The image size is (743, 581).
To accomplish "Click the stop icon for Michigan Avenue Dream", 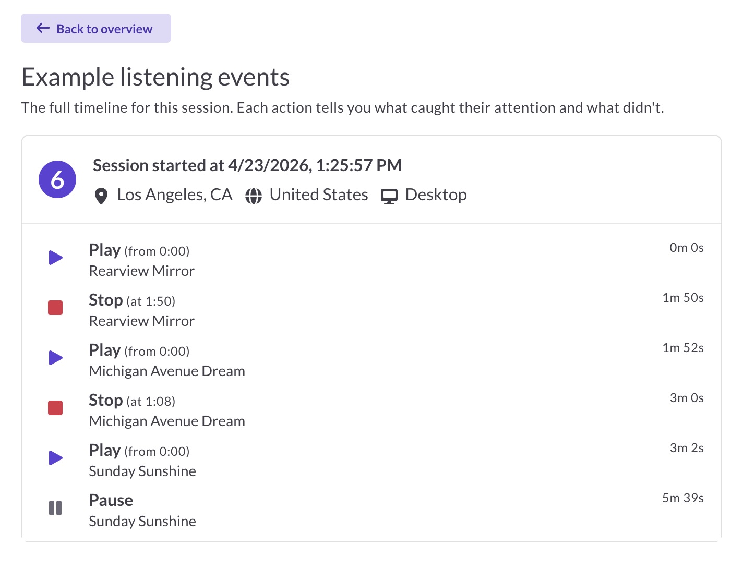I will (55, 408).
